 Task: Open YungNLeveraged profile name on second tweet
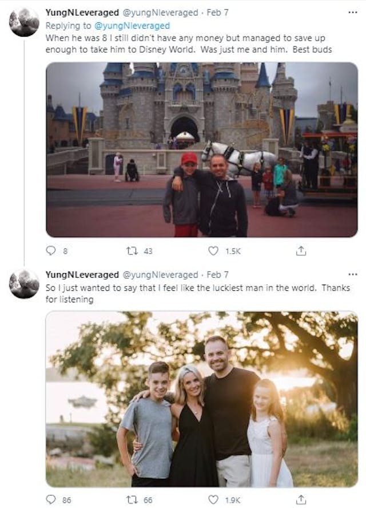[x=82, y=275]
